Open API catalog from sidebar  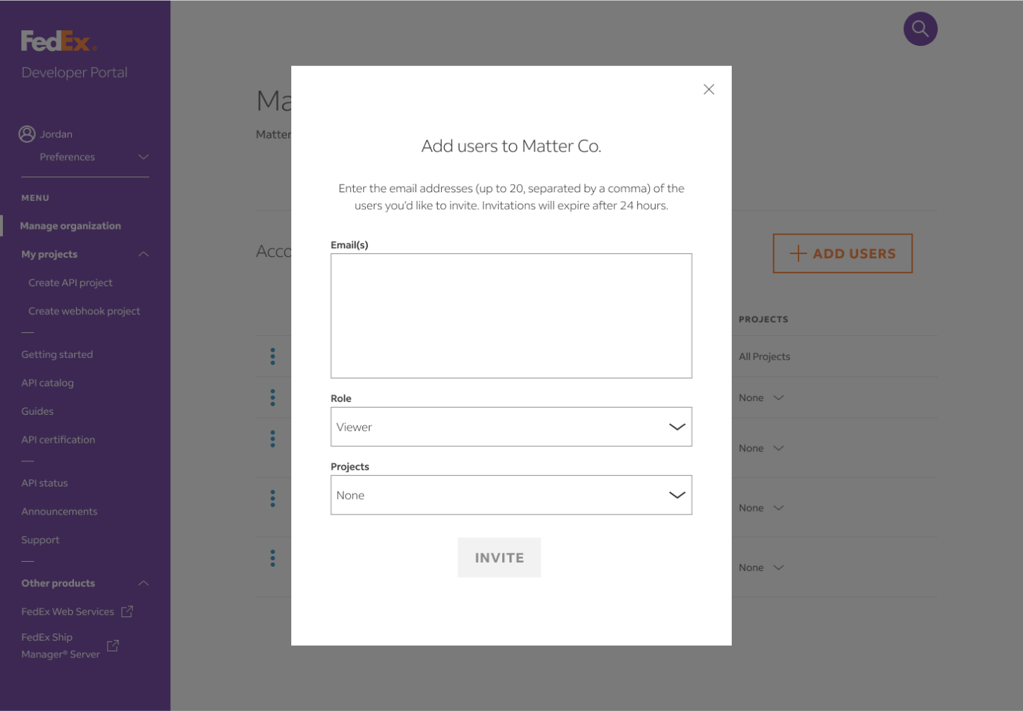47,383
